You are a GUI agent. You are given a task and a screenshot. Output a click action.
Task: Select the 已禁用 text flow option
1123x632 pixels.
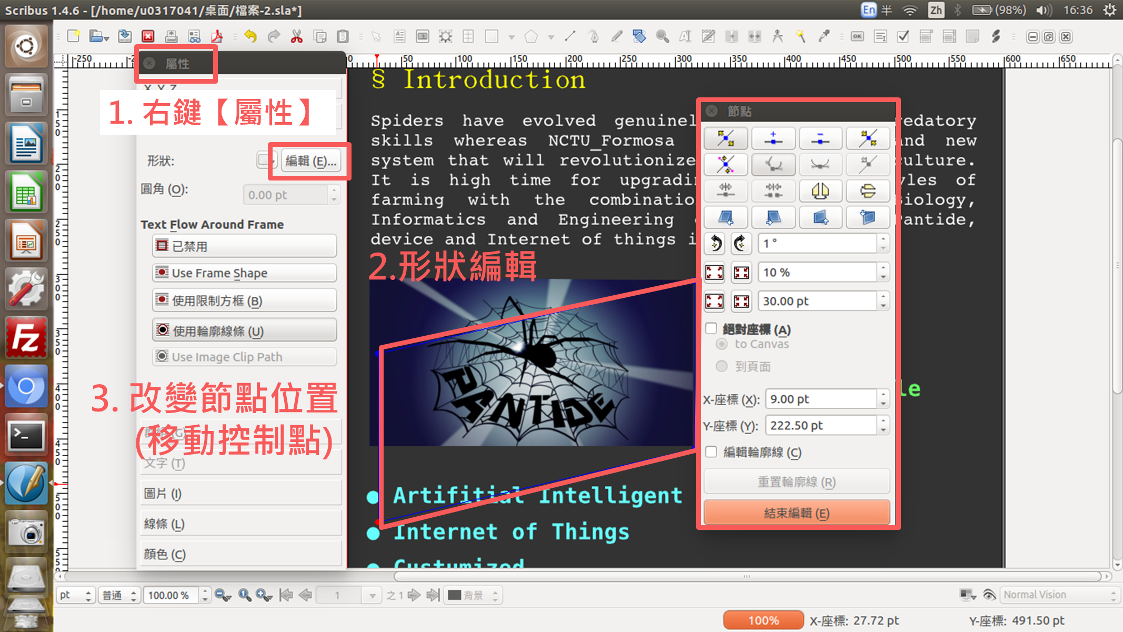coord(244,246)
